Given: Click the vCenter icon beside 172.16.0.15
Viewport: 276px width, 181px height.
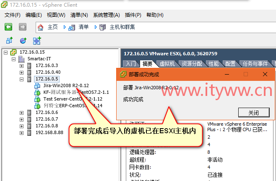Looking at the screenshot, I should (x=13, y=52).
